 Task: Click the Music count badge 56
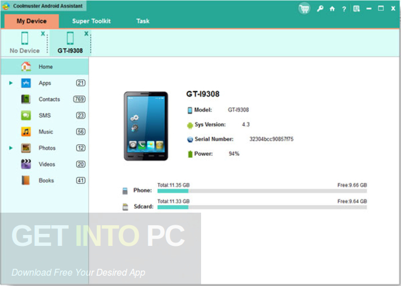coord(81,131)
